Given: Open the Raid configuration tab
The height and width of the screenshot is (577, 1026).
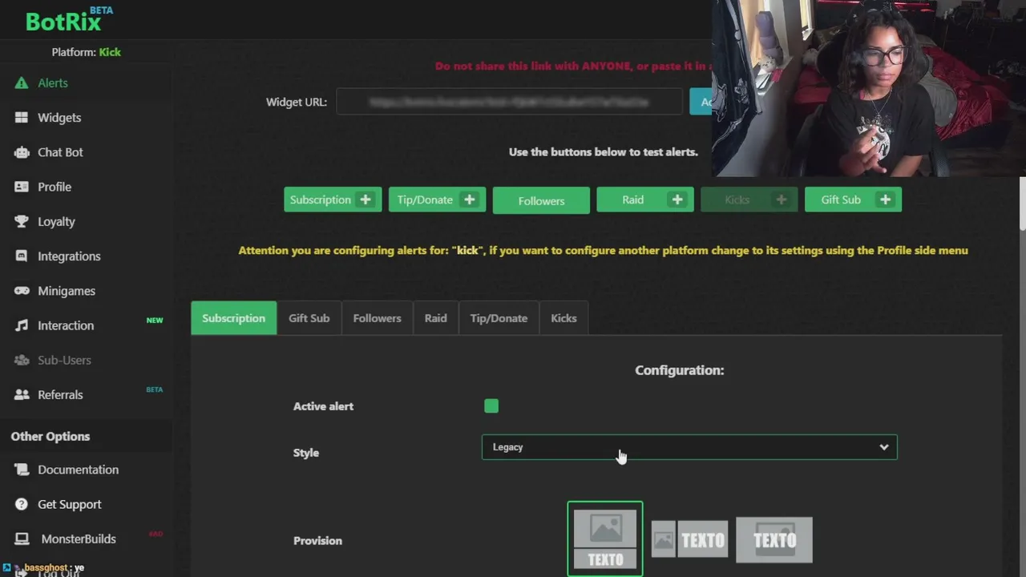Looking at the screenshot, I should [x=435, y=318].
